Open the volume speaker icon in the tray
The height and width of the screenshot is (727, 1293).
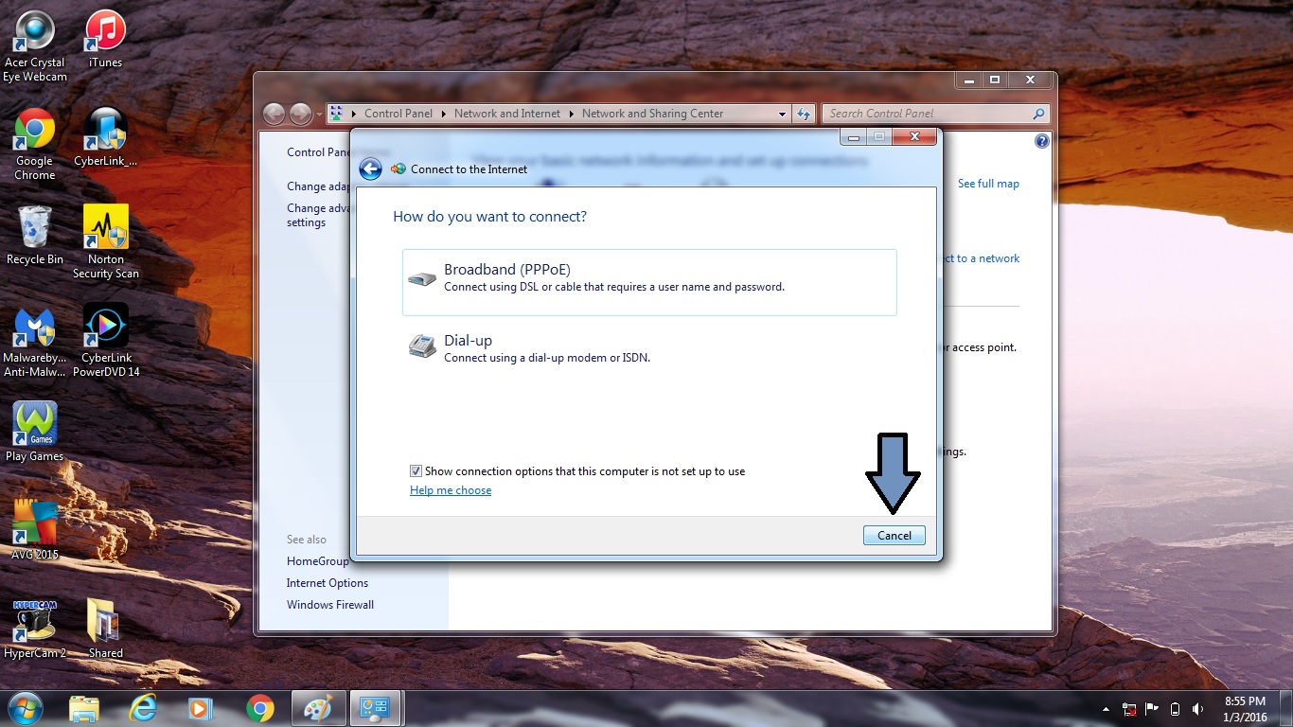coord(1197,709)
